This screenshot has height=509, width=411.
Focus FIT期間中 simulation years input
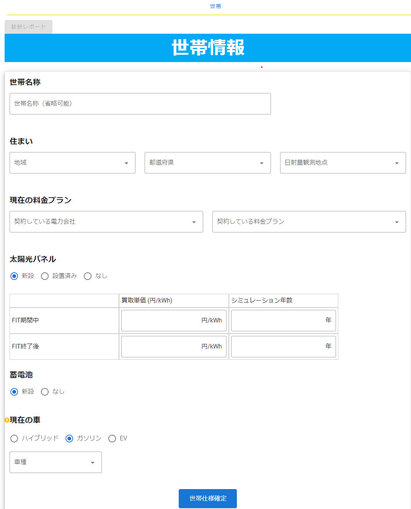click(284, 321)
